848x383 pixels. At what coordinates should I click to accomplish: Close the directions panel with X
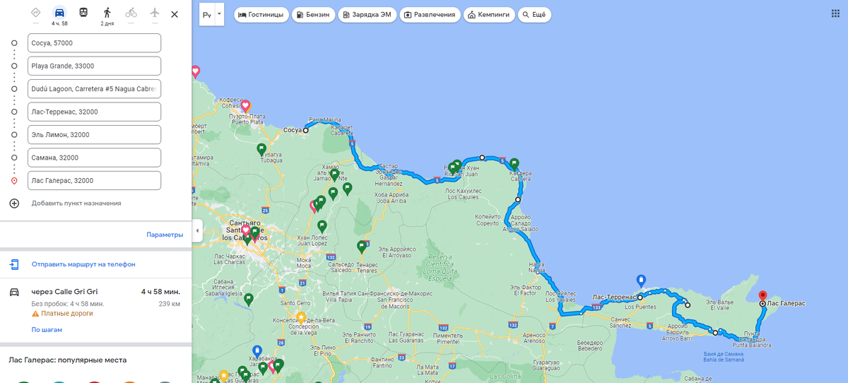[175, 14]
